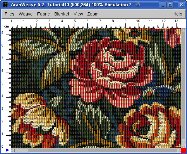Viewport: 187px width, 154px height.
Task: Click the blue arrow icon at bottom-left corner
Action: [8, 150]
